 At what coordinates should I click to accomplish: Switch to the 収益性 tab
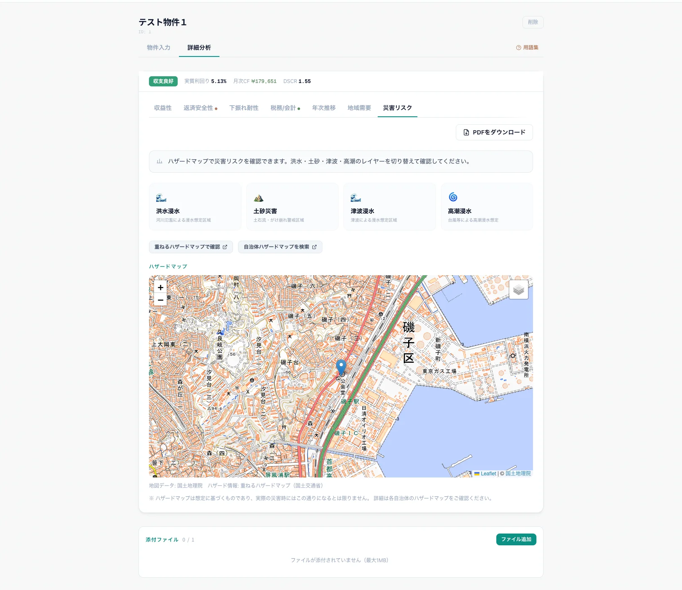163,108
